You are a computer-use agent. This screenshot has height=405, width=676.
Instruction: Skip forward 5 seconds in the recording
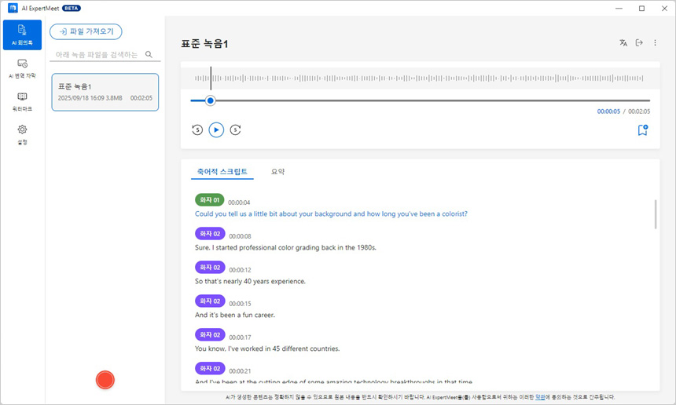click(x=235, y=130)
